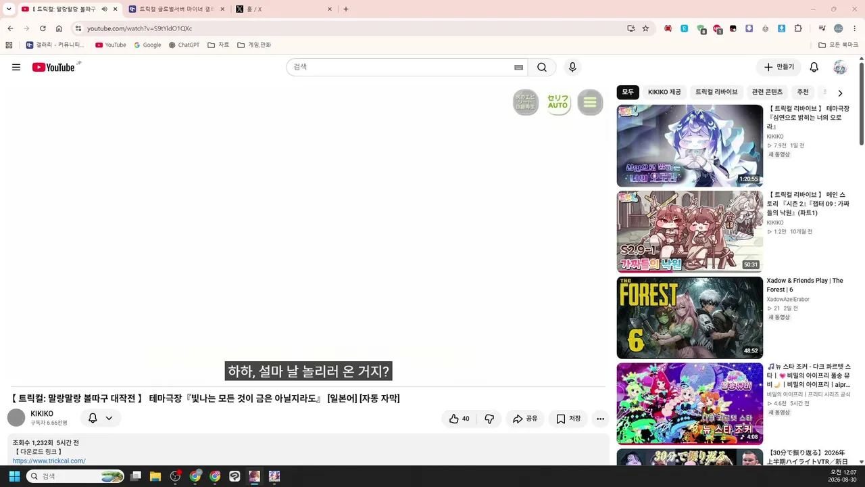Go back to the previous page
This screenshot has height=487, width=865.
[x=10, y=28]
